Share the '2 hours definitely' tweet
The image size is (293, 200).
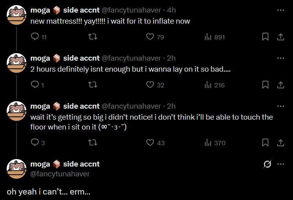pos(280,85)
